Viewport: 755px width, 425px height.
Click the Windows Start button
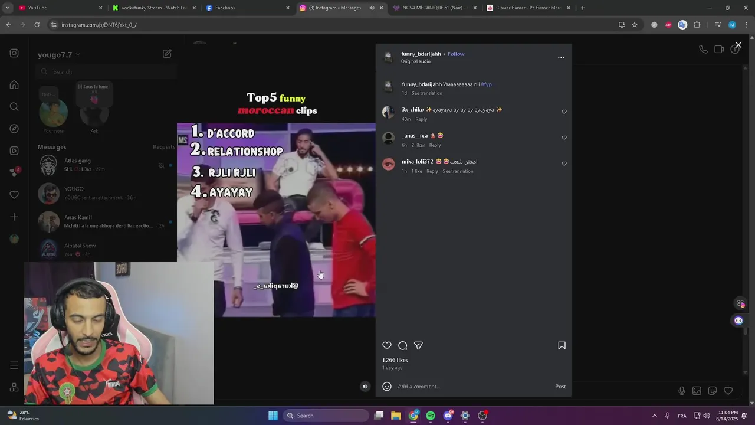point(273,416)
